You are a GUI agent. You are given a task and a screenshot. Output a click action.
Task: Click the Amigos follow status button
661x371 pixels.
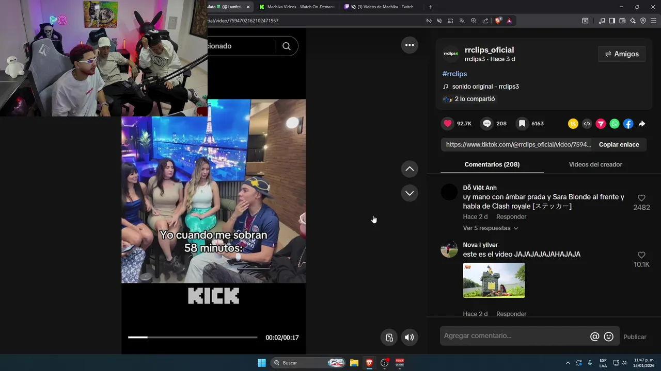[622, 54]
